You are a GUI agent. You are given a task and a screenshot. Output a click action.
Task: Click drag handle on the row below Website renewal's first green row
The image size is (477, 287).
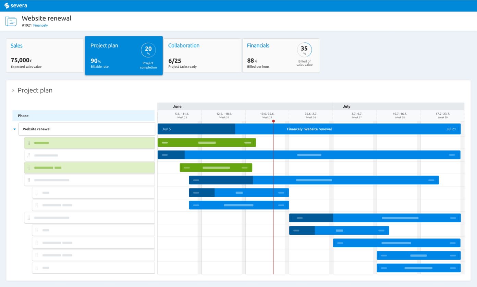pos(28,155)
